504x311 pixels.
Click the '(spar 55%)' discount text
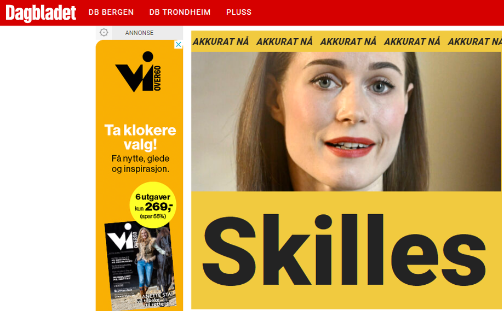153,216
